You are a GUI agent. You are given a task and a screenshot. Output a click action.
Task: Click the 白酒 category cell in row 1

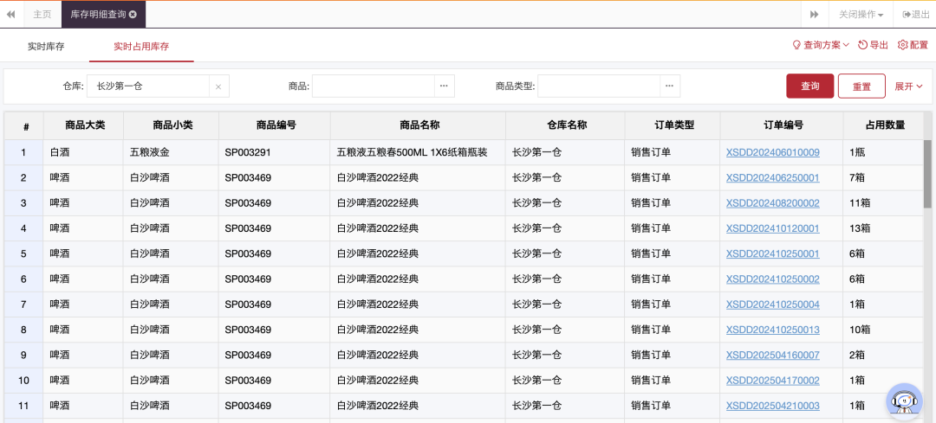coord(83,152)
